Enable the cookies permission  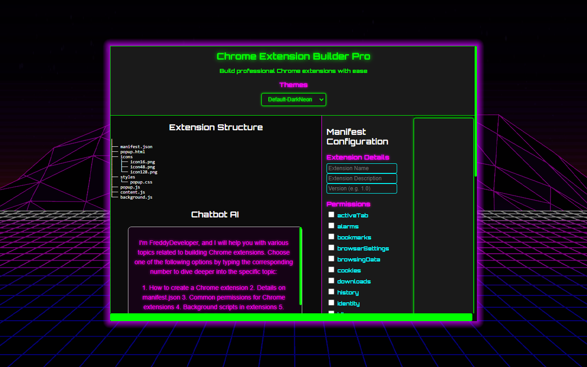tap(331, 269)
